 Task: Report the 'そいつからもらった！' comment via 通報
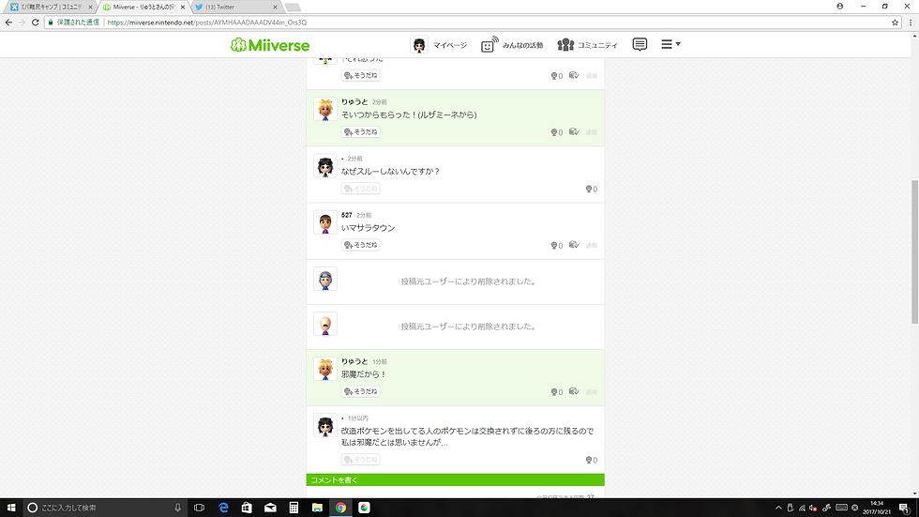coord(592,132)
